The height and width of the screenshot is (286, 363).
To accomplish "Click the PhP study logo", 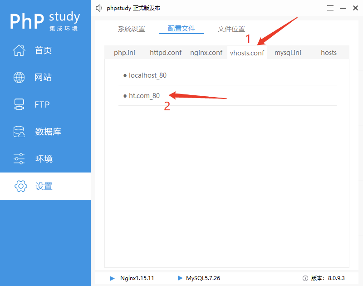I will pyautogui.click(x=45, y=21).
